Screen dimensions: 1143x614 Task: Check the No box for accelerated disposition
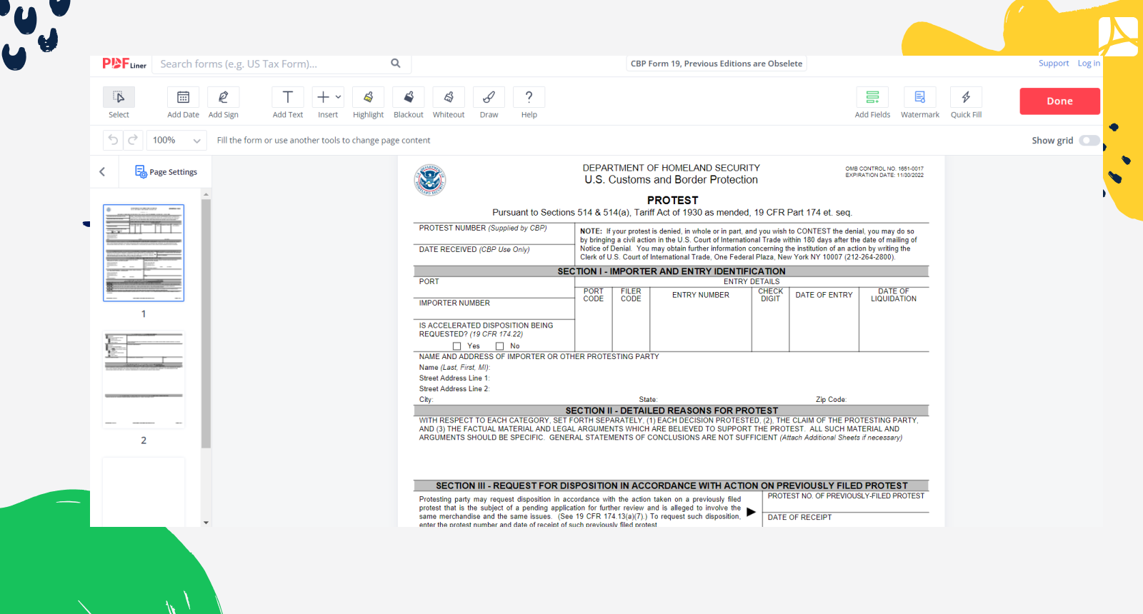coord(499,346)
